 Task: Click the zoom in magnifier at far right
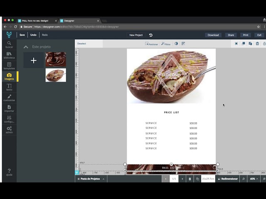pos(264,179)
